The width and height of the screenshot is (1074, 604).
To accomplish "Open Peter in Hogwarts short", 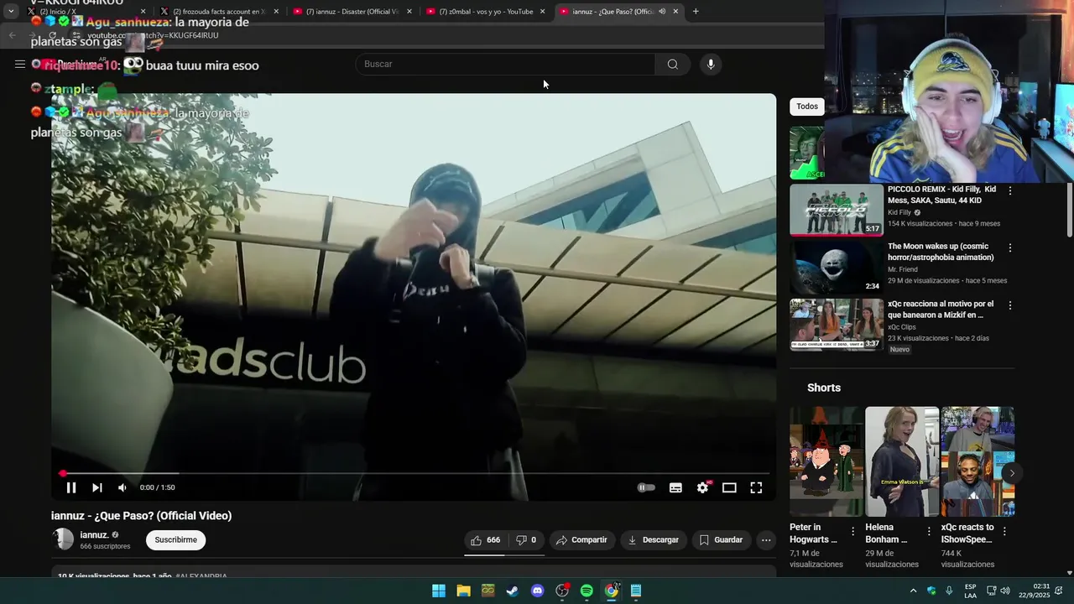I will [826, 461].
